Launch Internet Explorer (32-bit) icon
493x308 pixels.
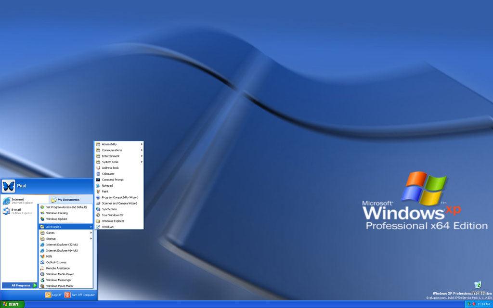coord(42,244)
